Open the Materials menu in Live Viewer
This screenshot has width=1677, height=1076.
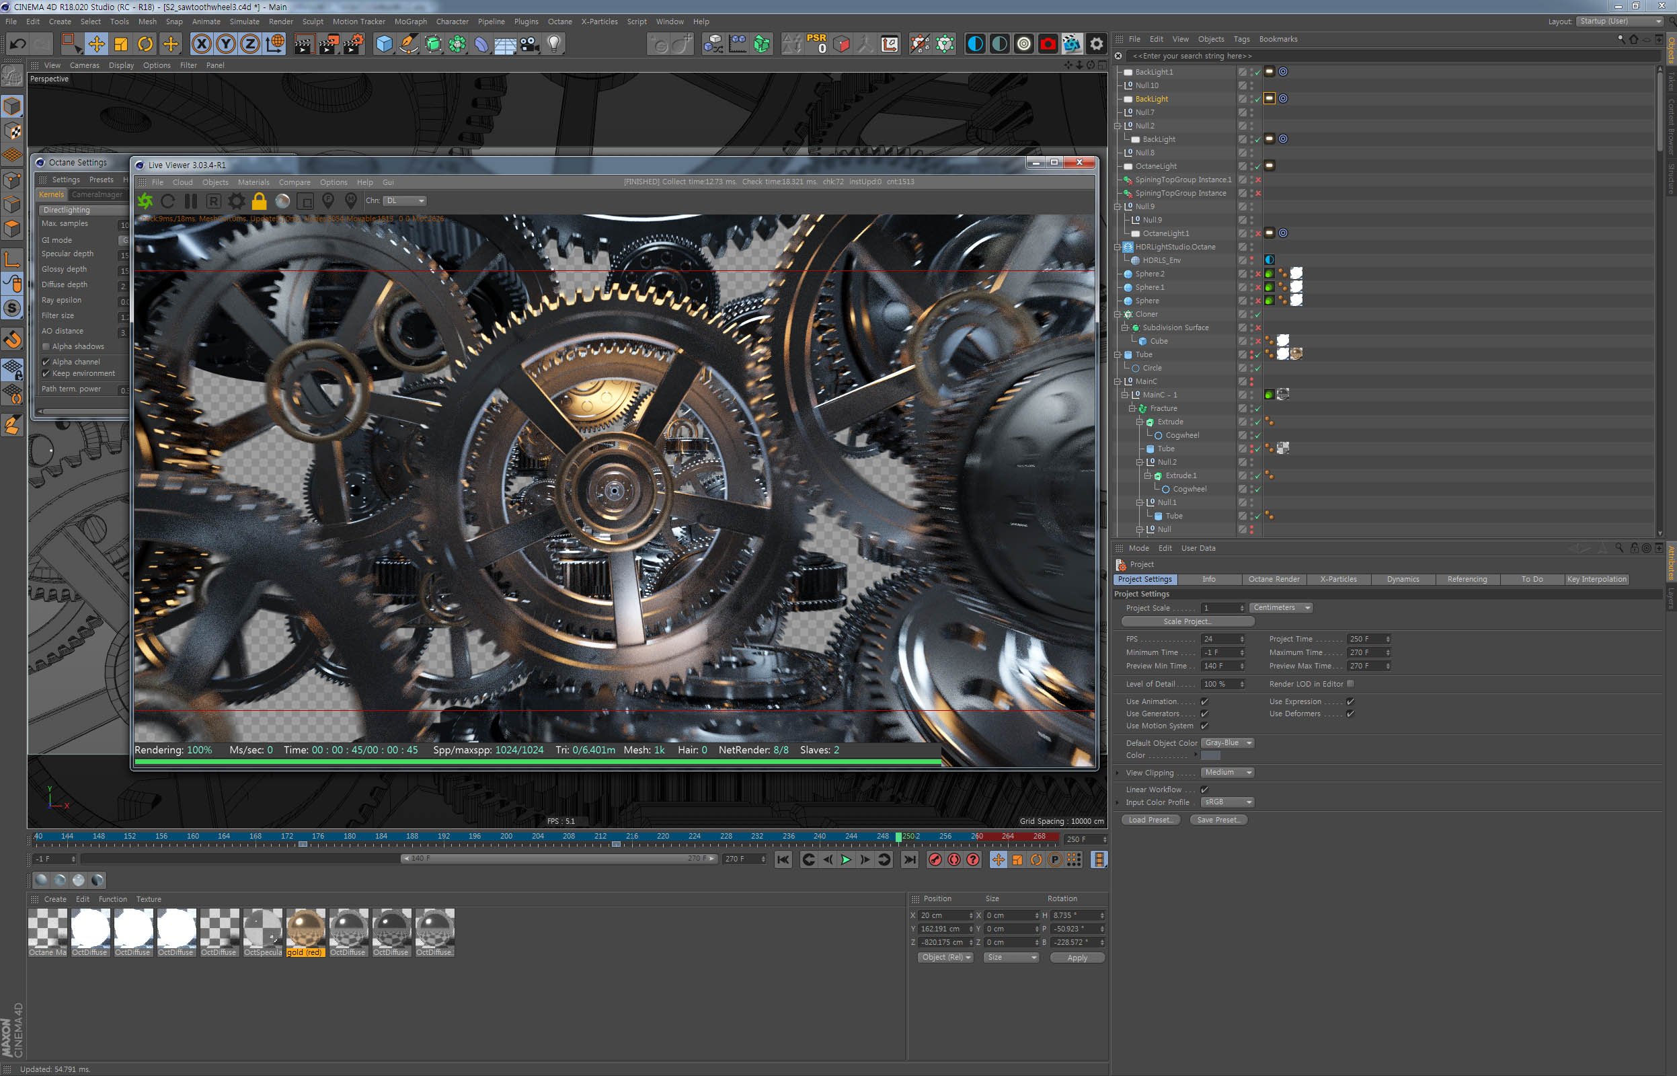point(253,182)
